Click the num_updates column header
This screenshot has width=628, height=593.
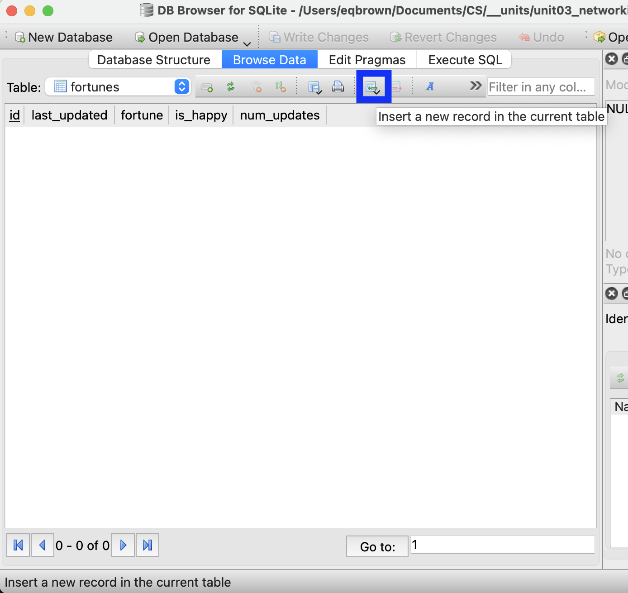tap(280, 115)
